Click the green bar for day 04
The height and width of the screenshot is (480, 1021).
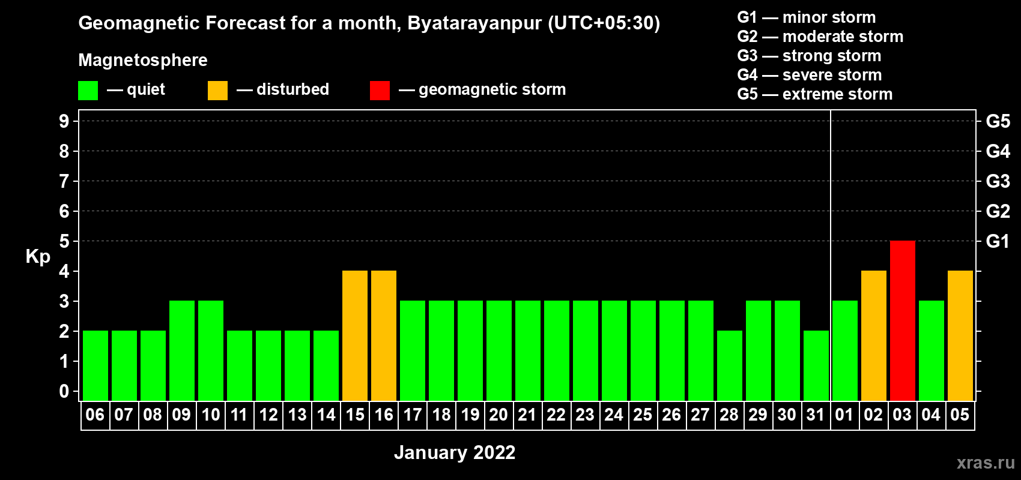tap(932, 350)
